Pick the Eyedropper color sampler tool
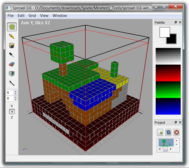Screen dimensions: 189x168 12,55
